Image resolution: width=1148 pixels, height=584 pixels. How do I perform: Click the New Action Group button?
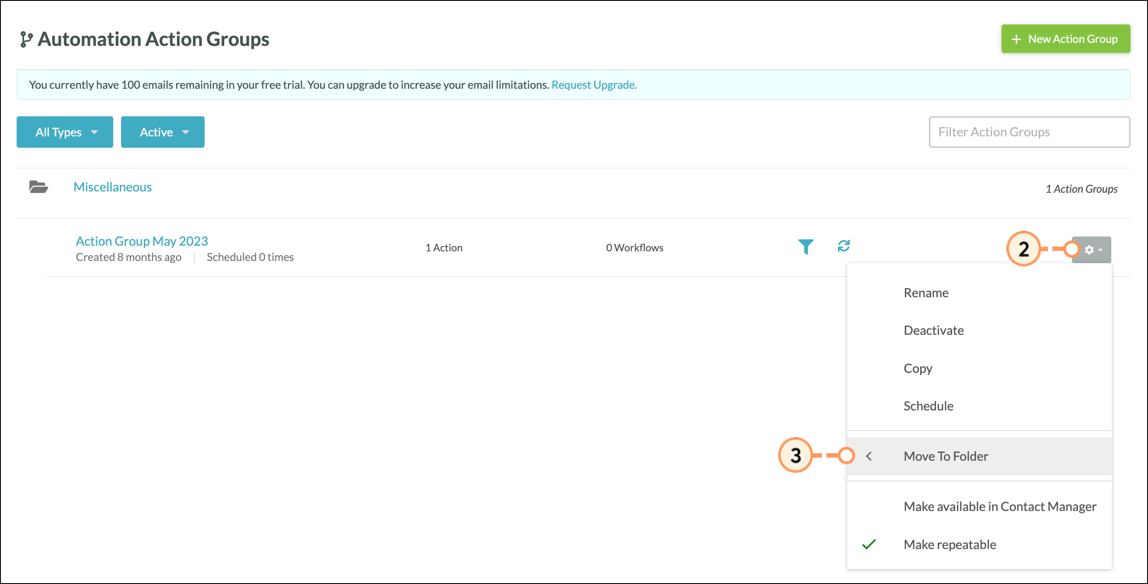click(x=1065, y=39)
